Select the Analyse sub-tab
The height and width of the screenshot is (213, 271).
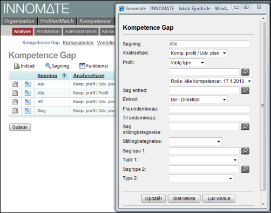pos(23,31)
